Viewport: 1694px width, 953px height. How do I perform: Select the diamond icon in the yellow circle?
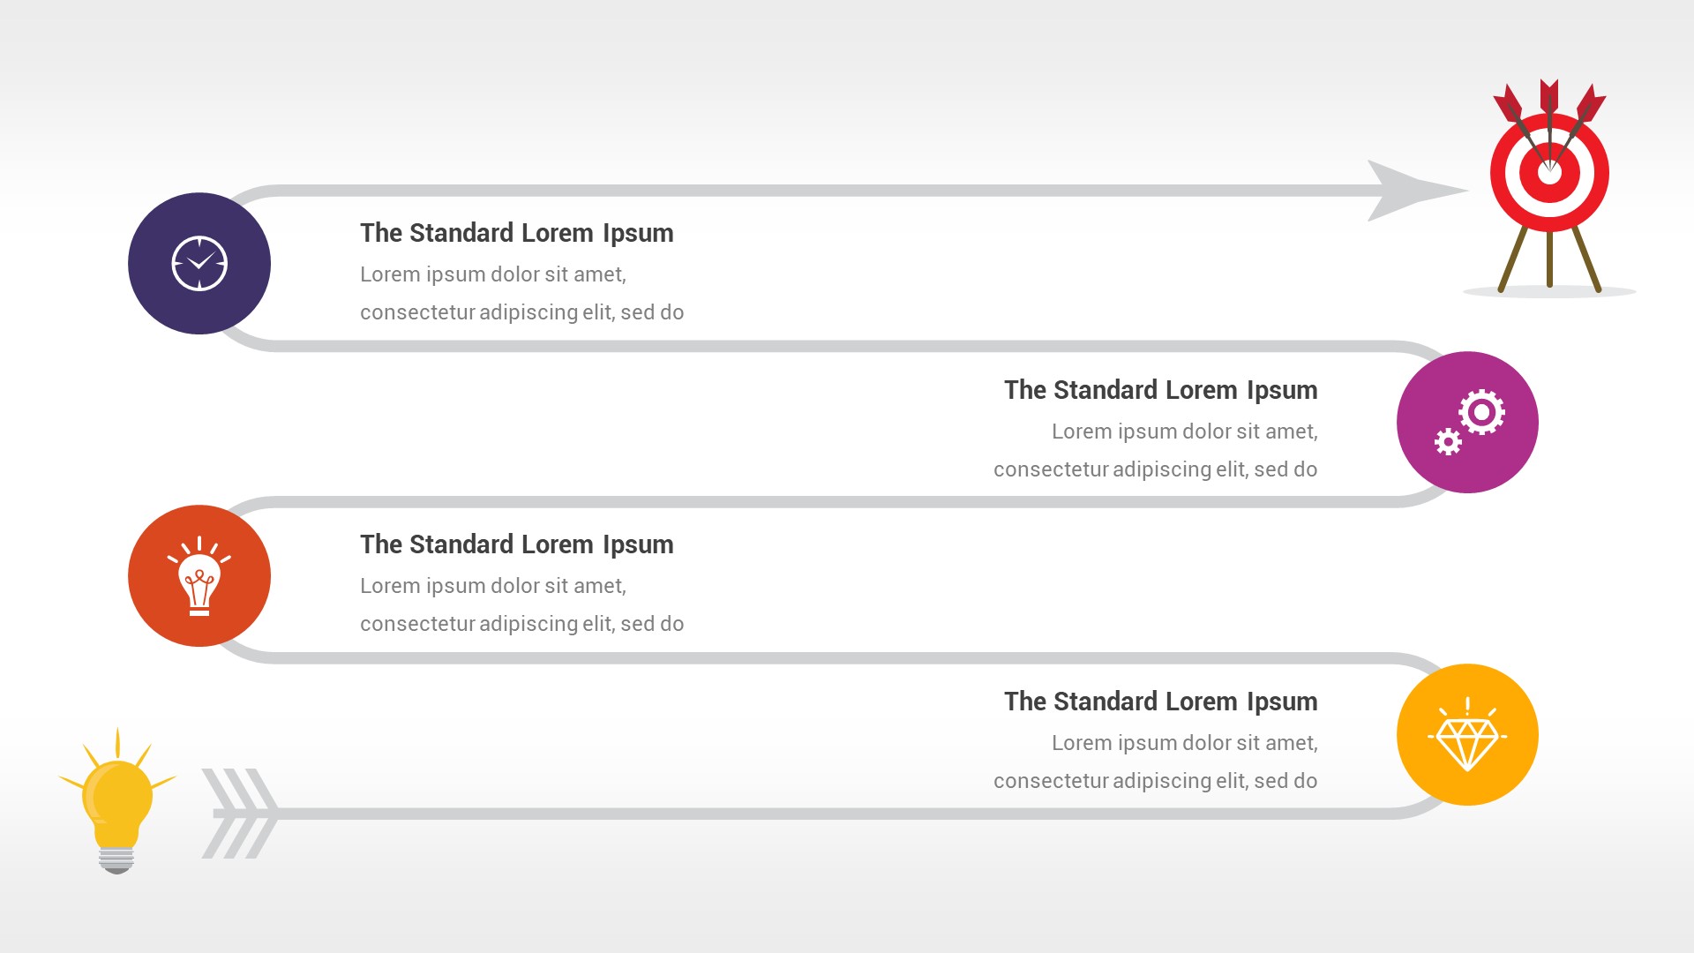[x=1467, y=735]
